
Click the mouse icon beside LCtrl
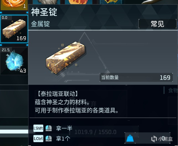click(x=49, y=138)
